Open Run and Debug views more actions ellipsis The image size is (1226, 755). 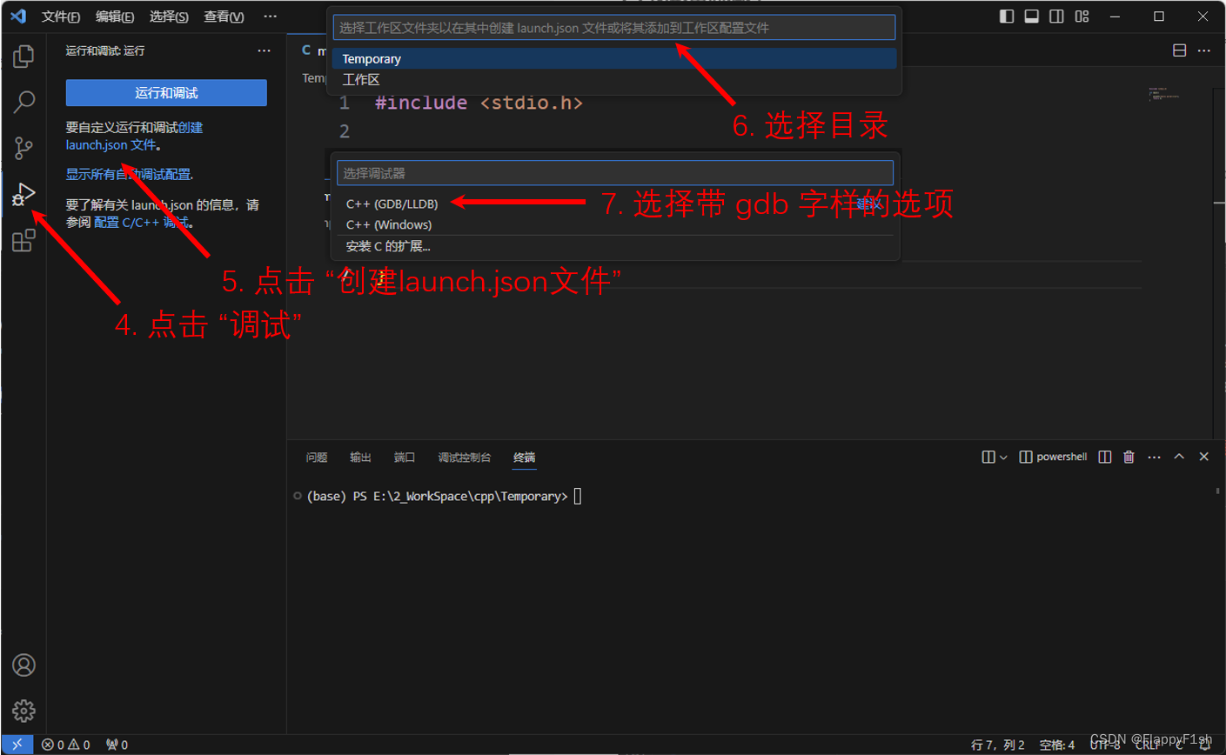[265, 50]
